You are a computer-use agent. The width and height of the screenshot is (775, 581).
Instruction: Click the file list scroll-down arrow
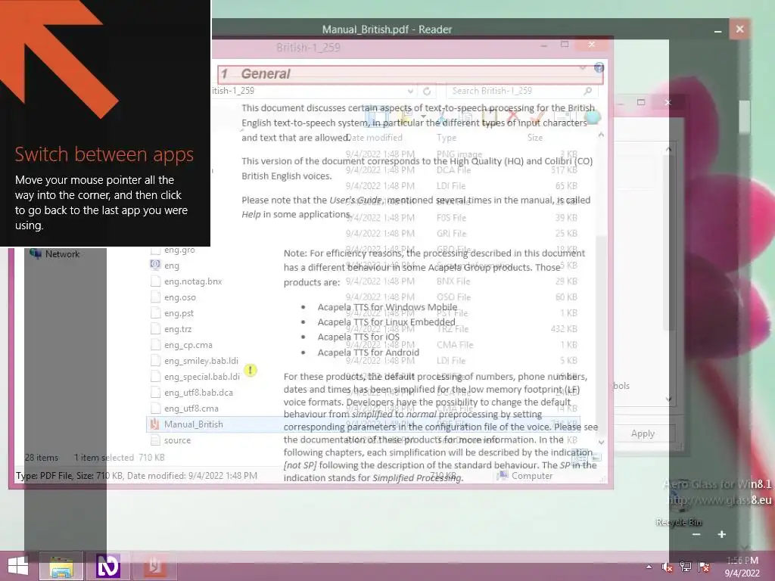point(601,442)
